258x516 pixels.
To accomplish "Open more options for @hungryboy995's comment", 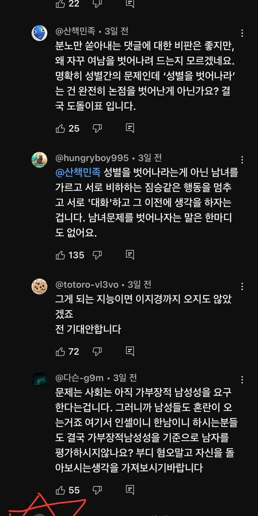I will [242, 160].
